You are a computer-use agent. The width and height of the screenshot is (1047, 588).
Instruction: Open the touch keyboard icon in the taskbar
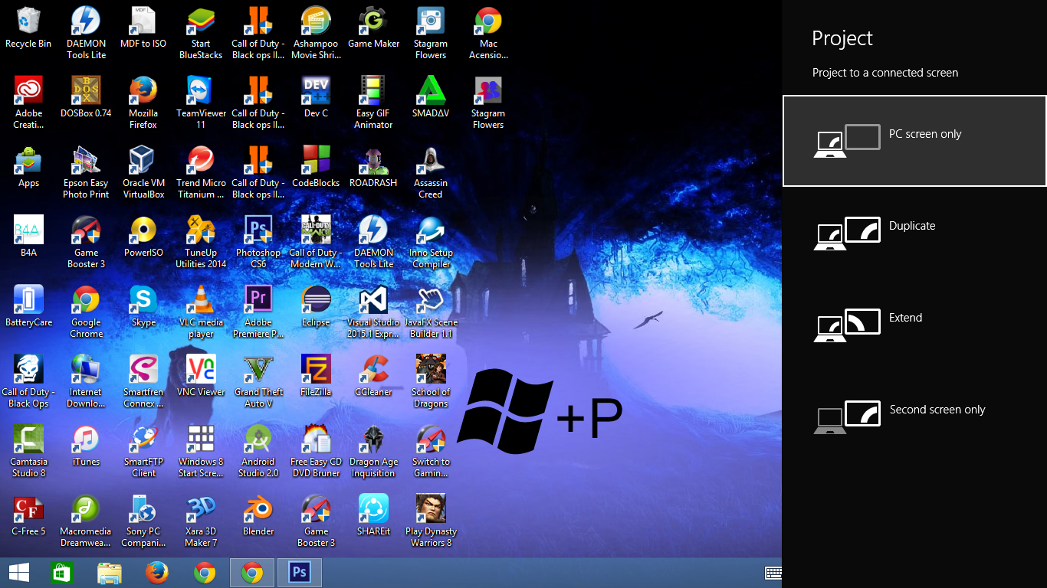[x=773, y=573]
